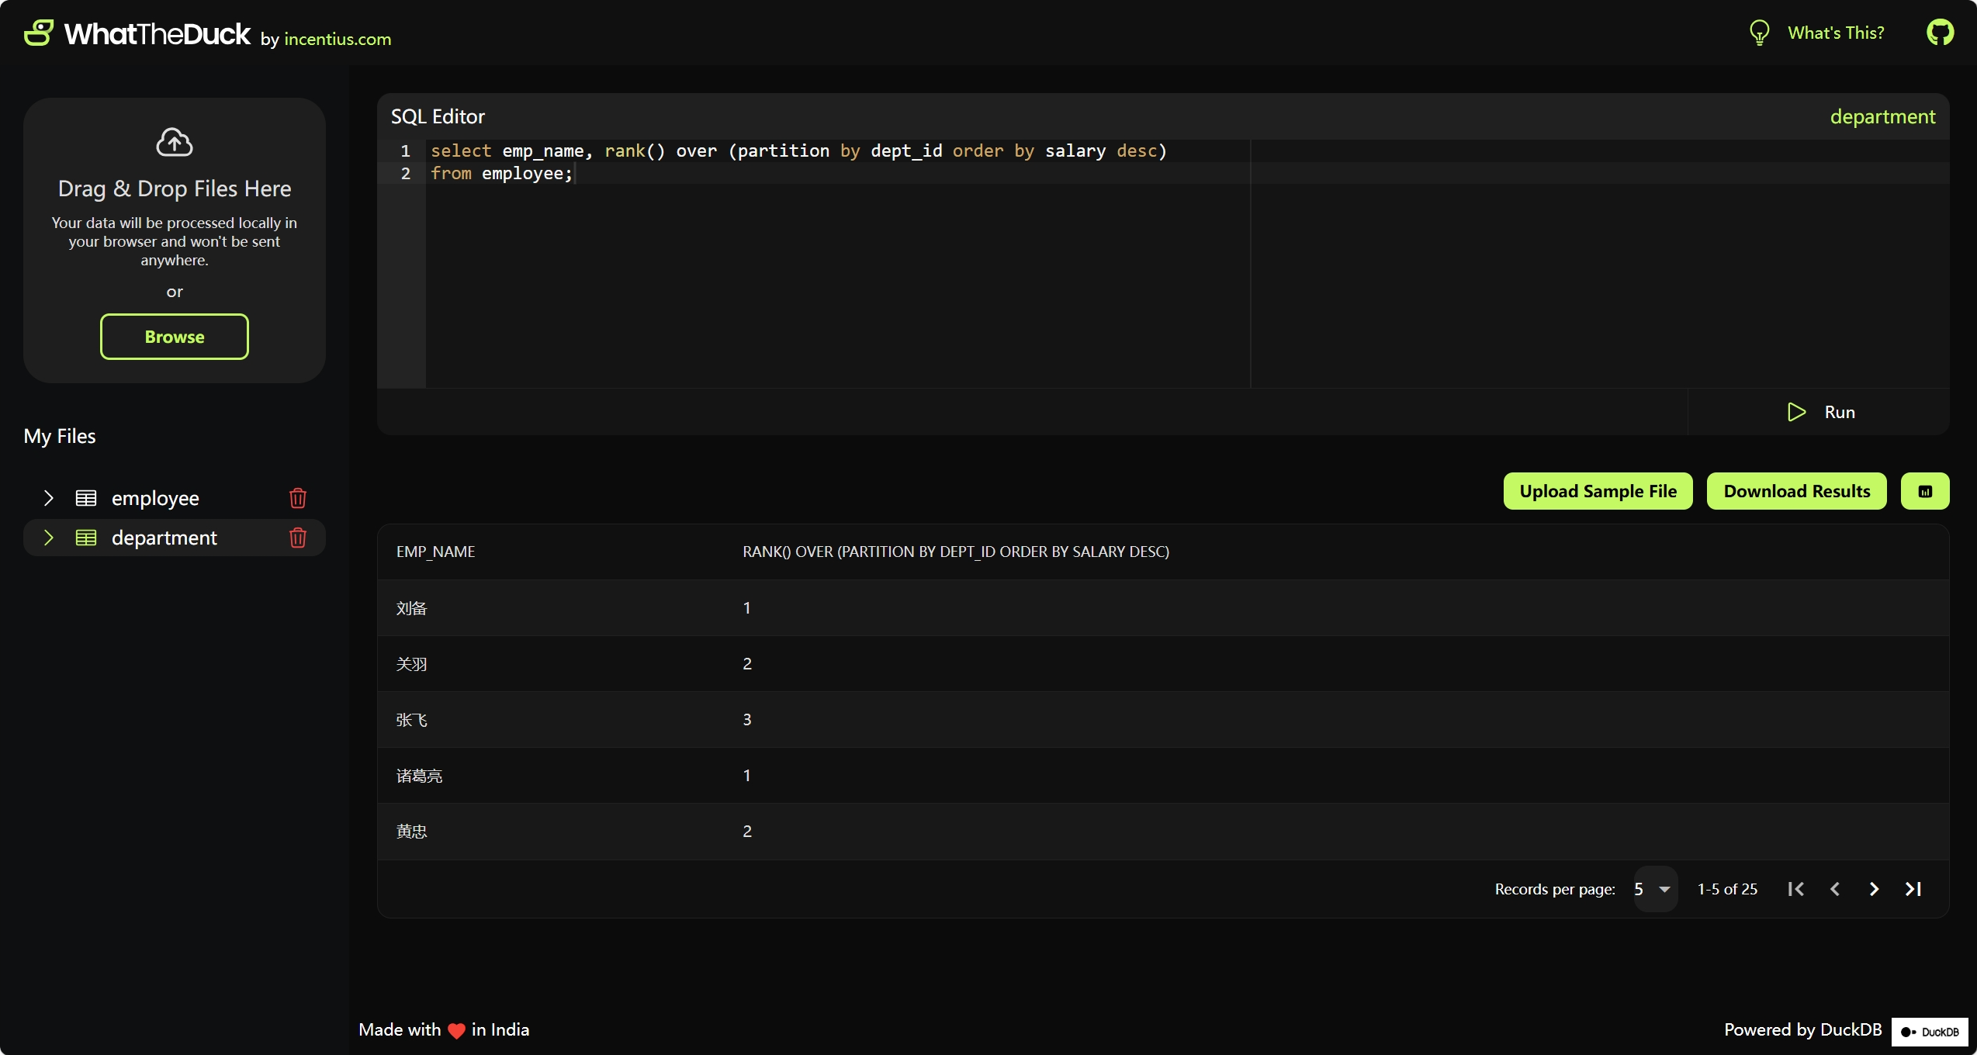Select the department file entry
Image resolution: width=1977 pixels, height=1055 pixels.
(164, 538)
